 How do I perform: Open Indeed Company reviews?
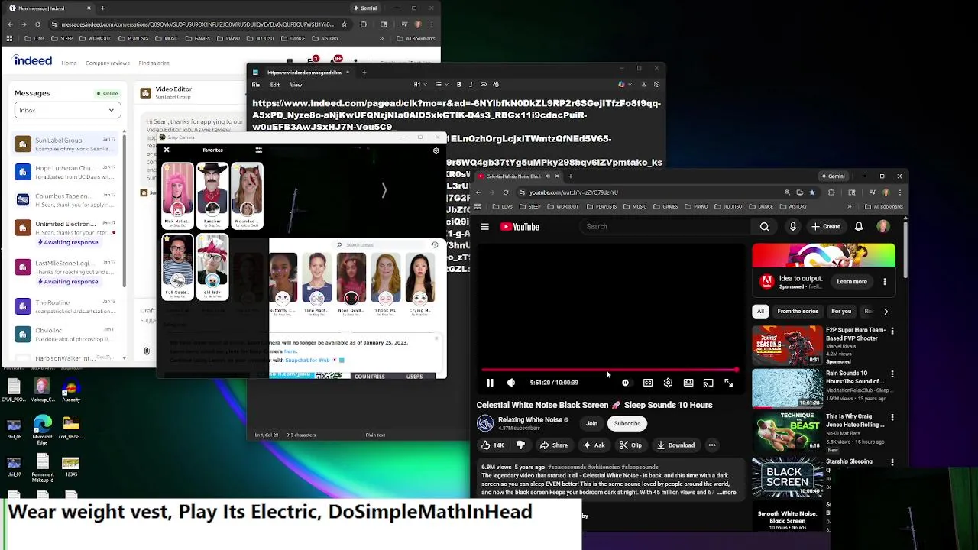coord(108,63)
